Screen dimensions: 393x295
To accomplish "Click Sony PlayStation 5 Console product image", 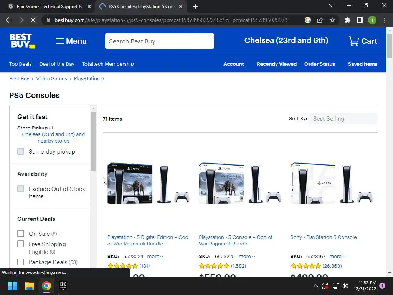I will [331, 183].
